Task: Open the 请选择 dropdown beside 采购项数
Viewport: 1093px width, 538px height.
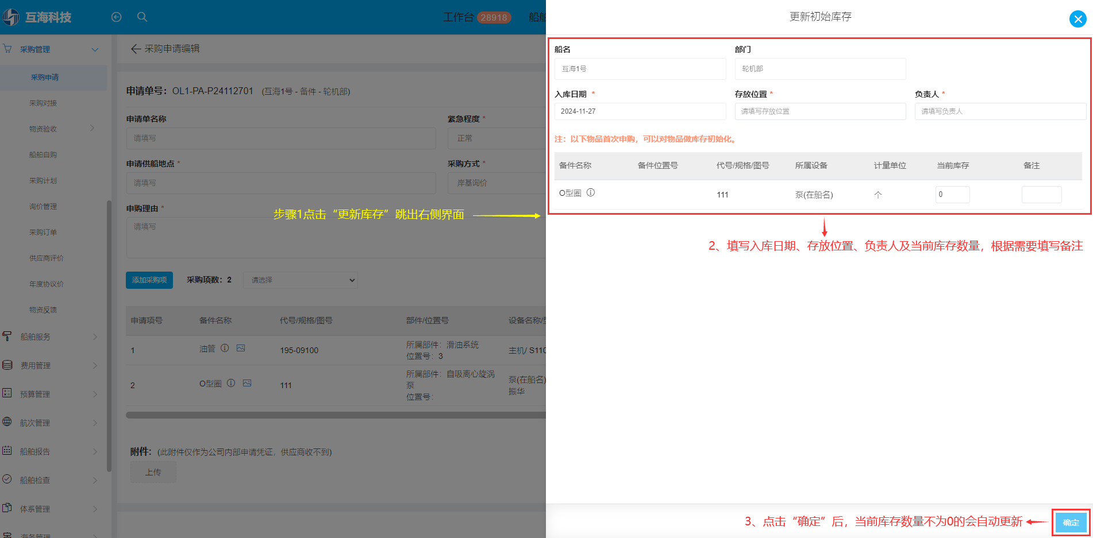Action: (301, 280)
